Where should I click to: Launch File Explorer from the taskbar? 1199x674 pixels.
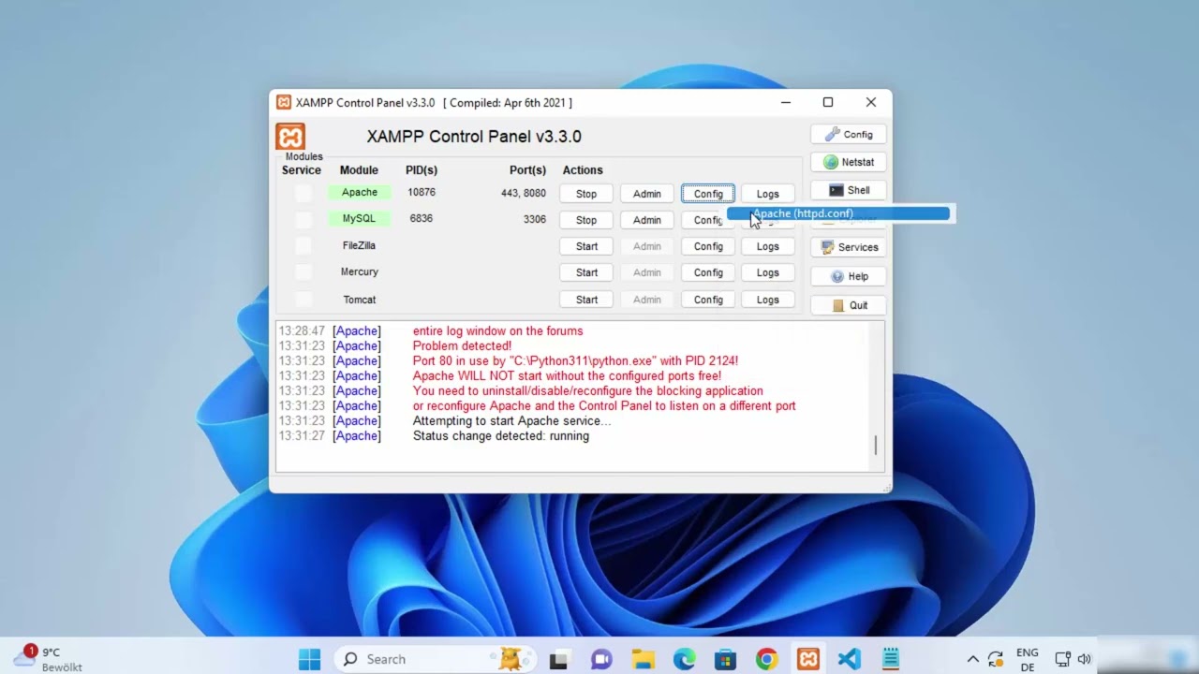click(643, 659)
